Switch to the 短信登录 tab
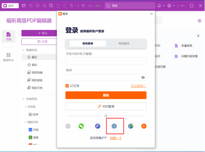This screenshot has width=205, height=152. click(x=124, y=43)
